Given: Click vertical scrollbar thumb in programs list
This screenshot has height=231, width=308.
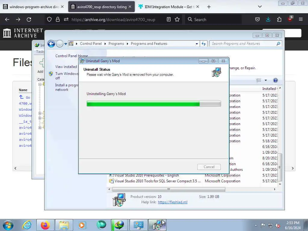Looking at the screenshot, I should click(x=280, y=167).
